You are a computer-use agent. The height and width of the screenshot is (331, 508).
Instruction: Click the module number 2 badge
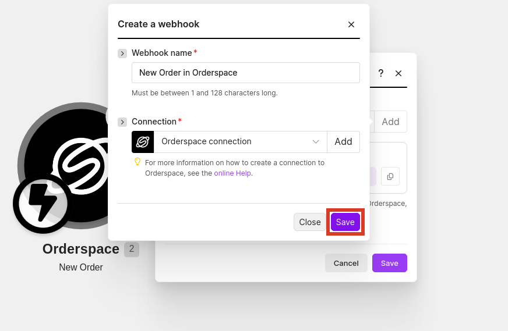coord(132,249)
